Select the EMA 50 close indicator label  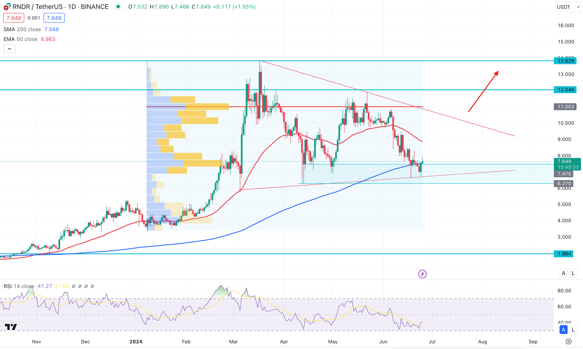coord(20,39)
